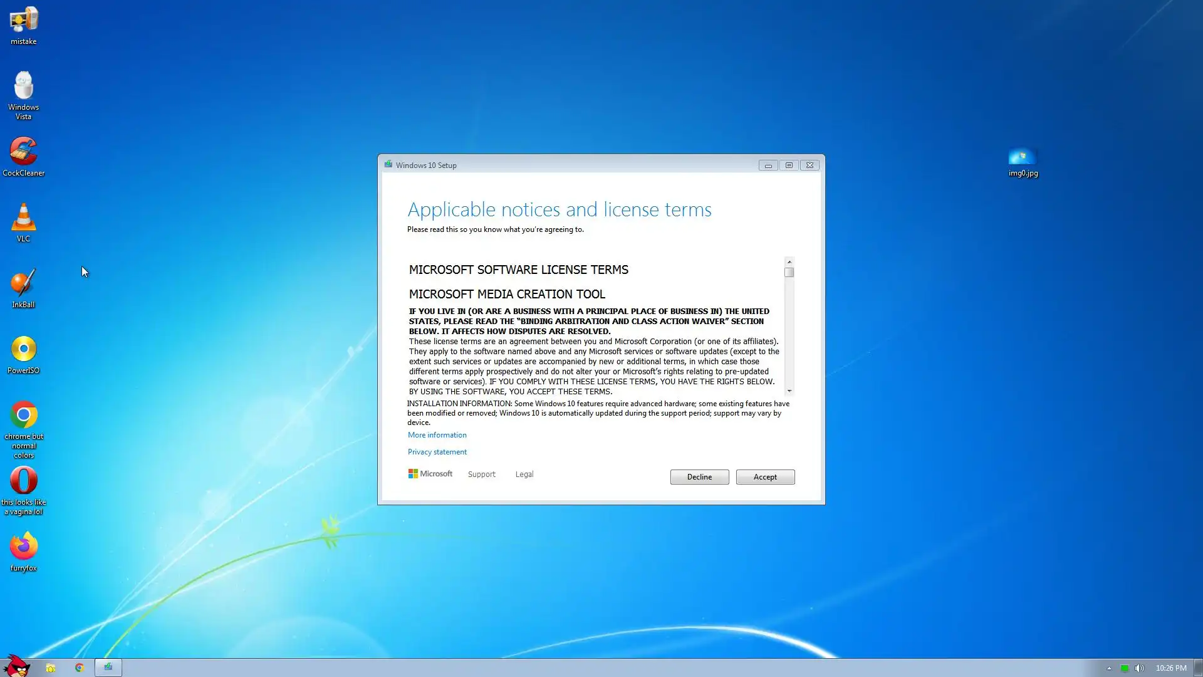Show hidden tray icons arrow
Screen dimensions: 1203x677
click(x=1109, y=668)
